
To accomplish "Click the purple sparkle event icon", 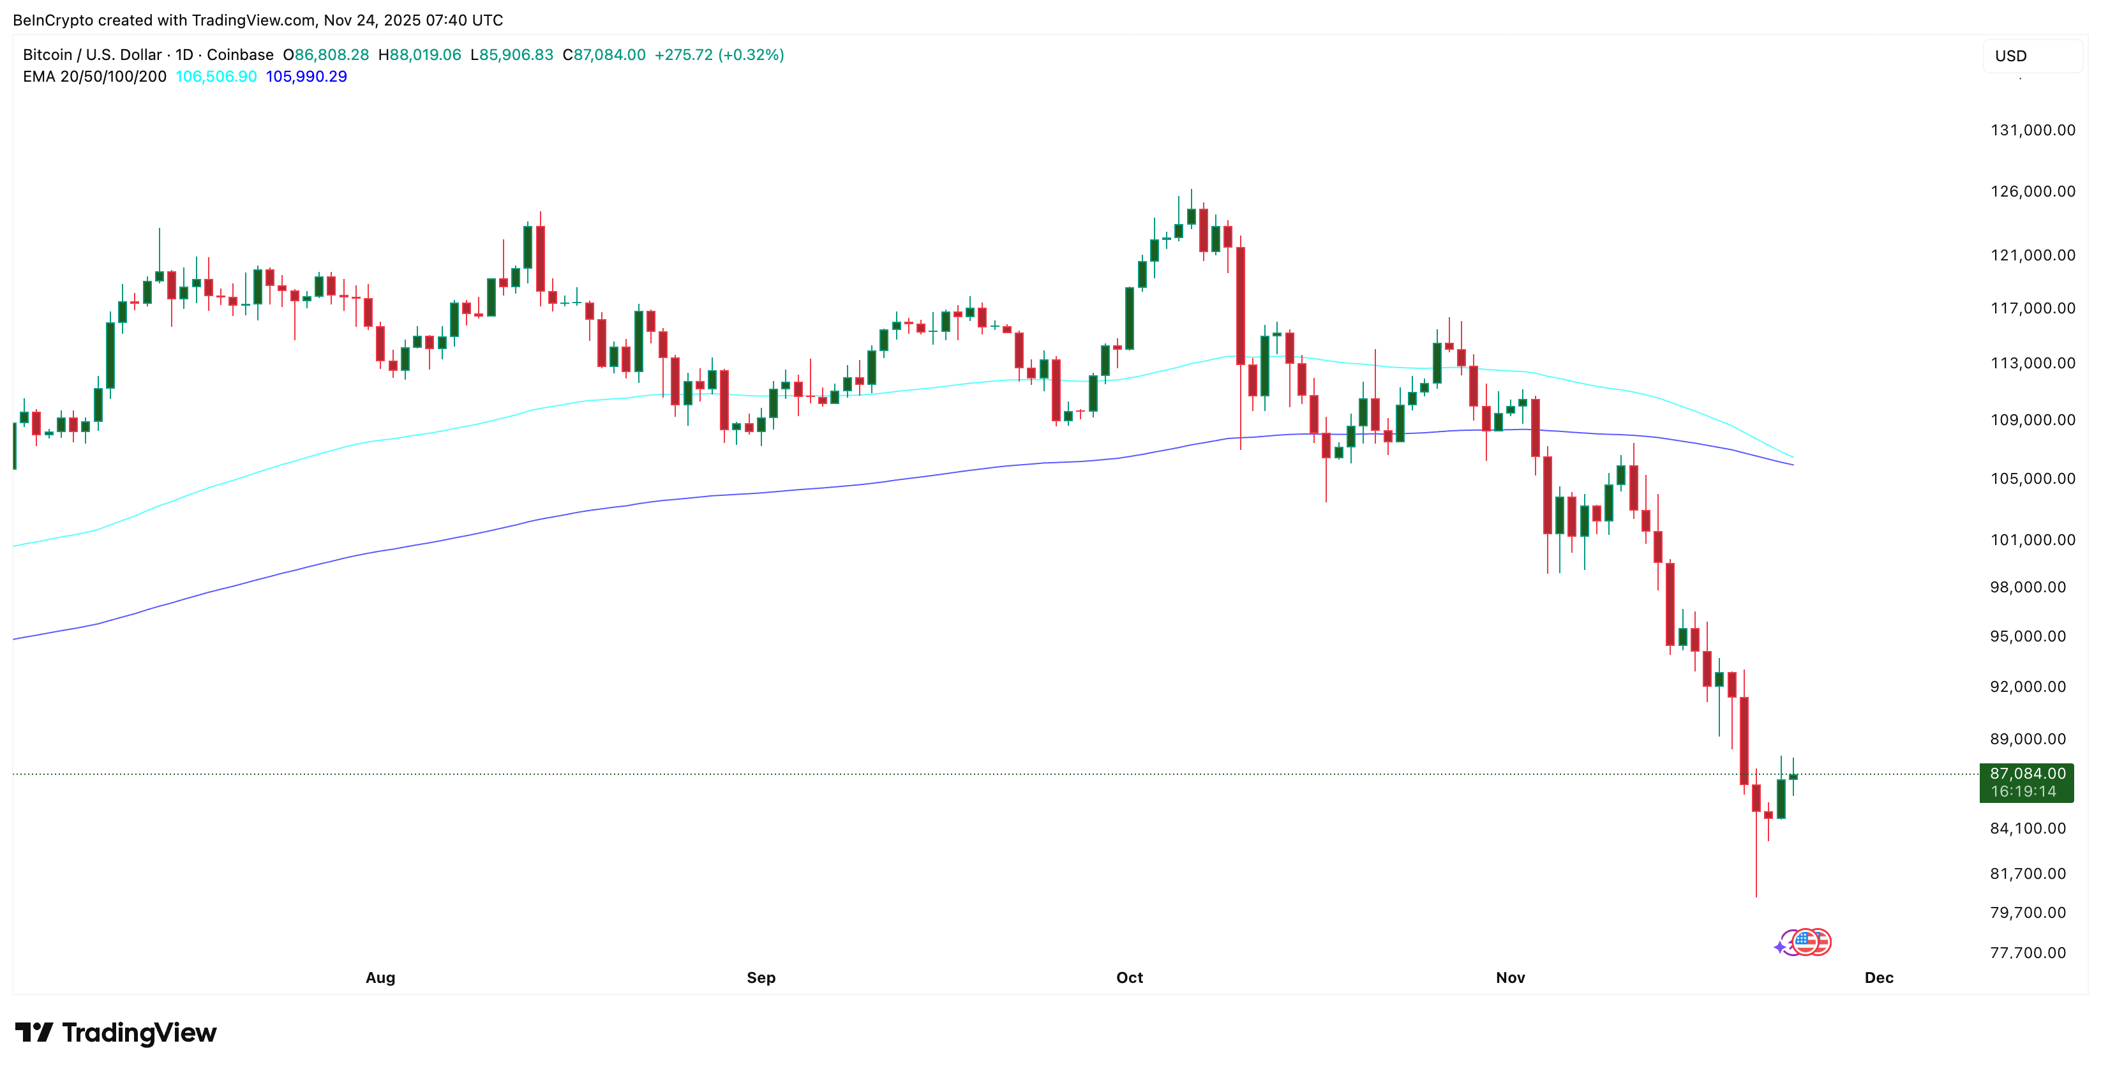I will click(x=1779, y=946).
